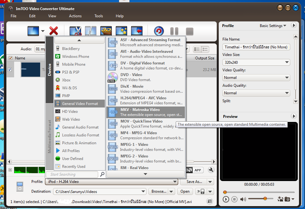Choose DV Digital Video format profile

tap(146, 66)
